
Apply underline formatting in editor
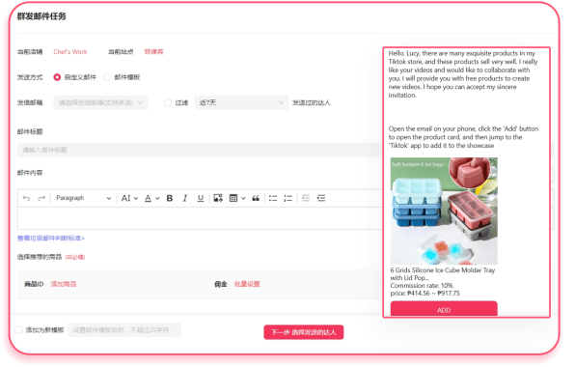coord(201,198)
